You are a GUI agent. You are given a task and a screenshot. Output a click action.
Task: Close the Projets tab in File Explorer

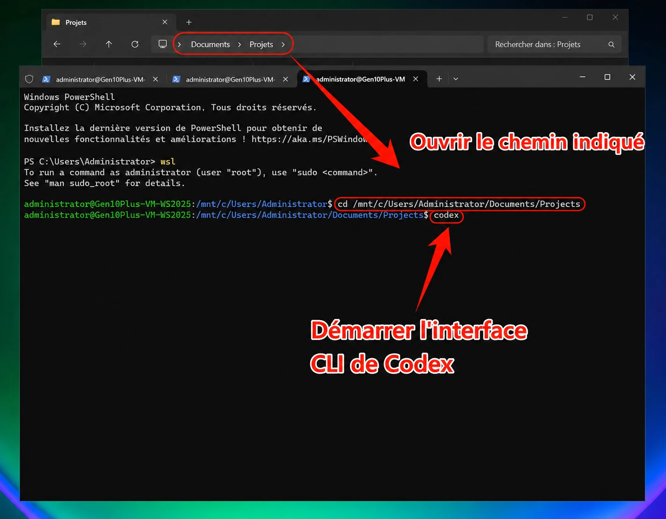(x=165, y=22)
